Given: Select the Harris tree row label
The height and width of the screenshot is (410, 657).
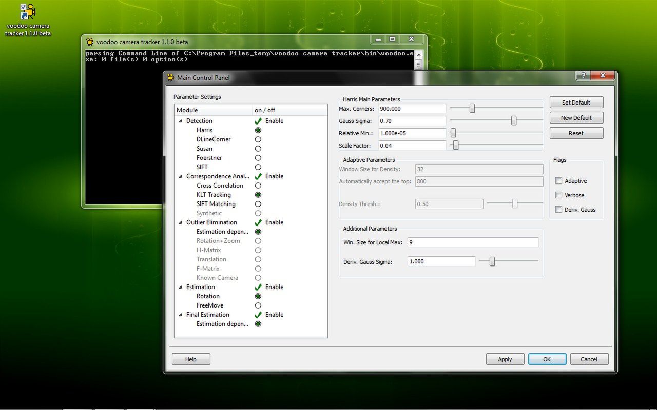Looking at the screenshot, I should click(204, 130).
